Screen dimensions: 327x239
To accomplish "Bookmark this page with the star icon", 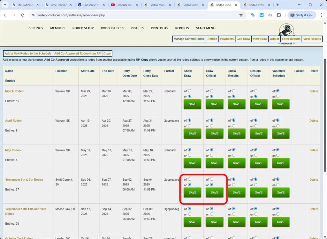I will 241,15.
